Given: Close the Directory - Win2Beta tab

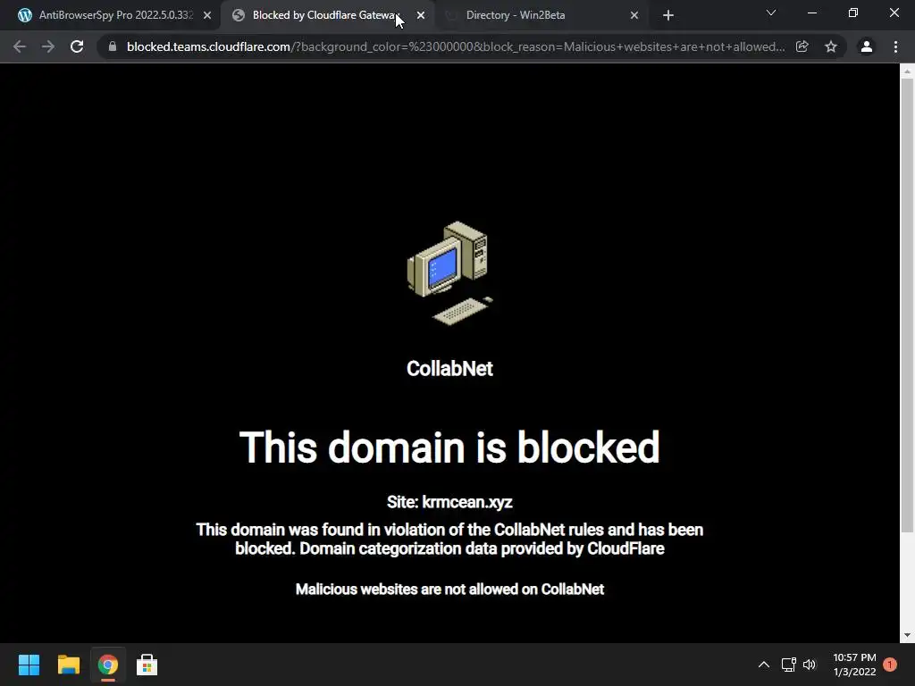Looking at the screenshot, I should (x=634, y=15).
